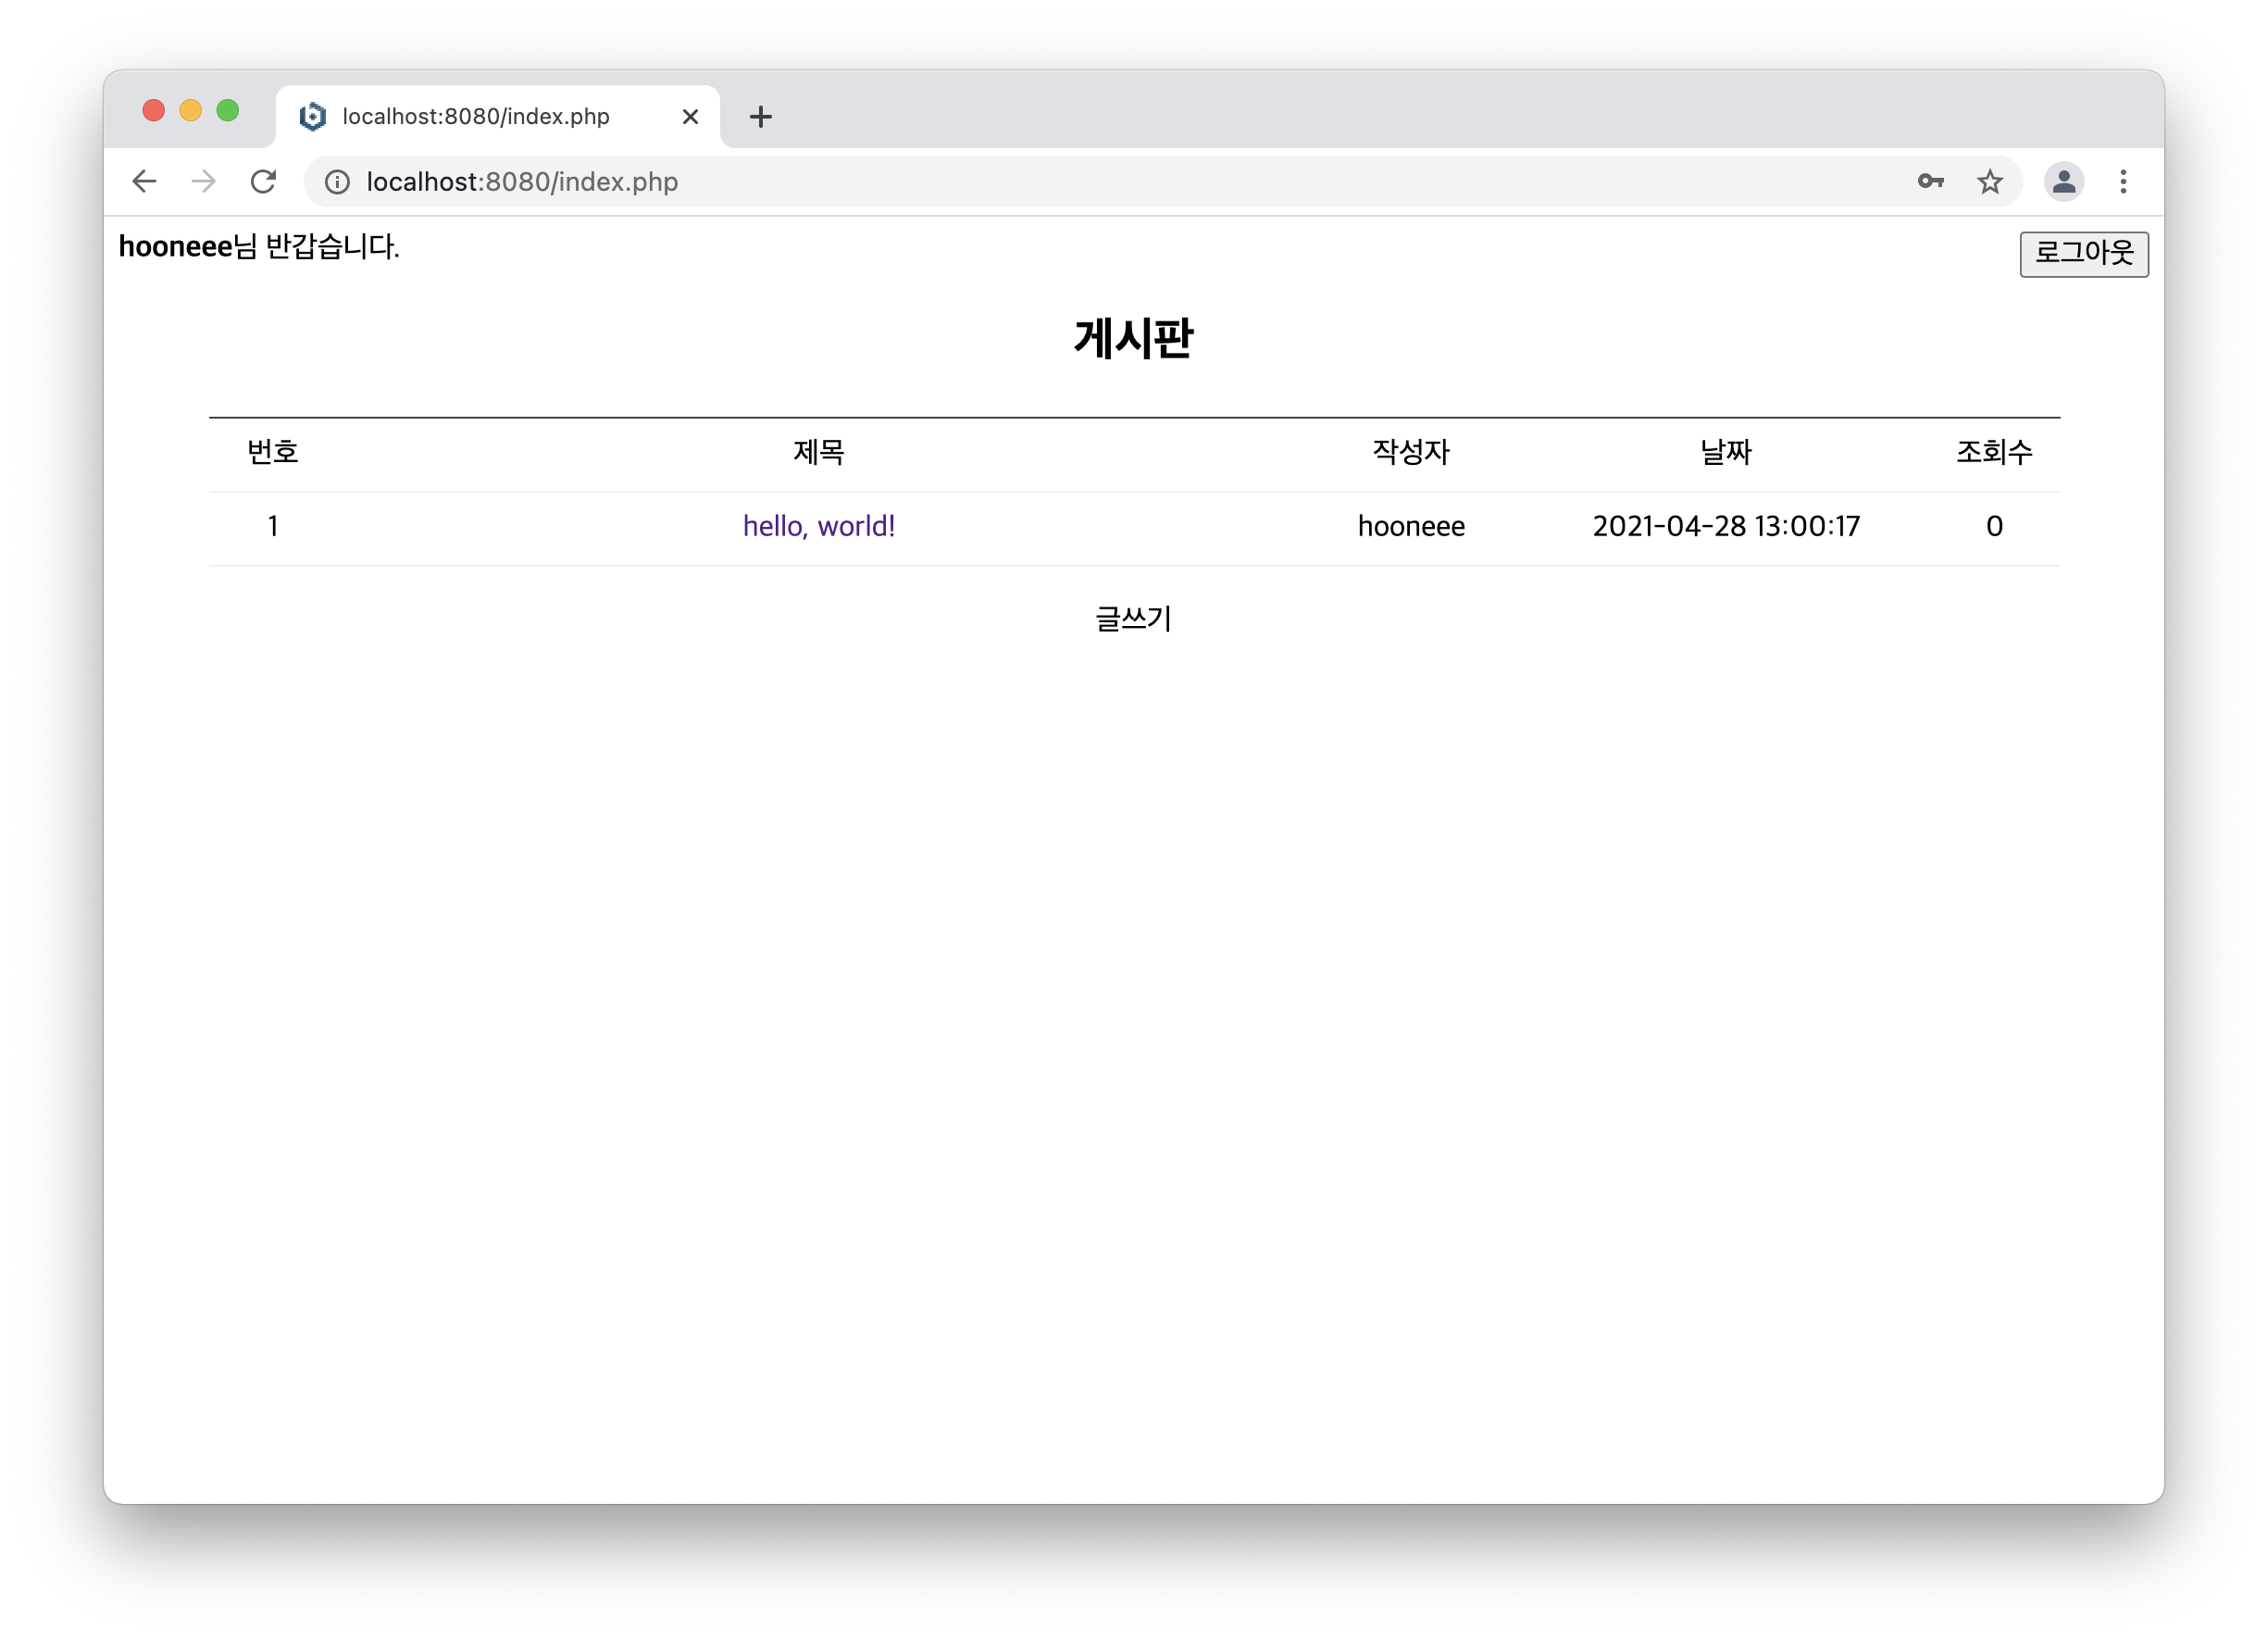Select the localhost:8080/index.php tab
Screen dimensions: 2268x1641
[476, 117]
